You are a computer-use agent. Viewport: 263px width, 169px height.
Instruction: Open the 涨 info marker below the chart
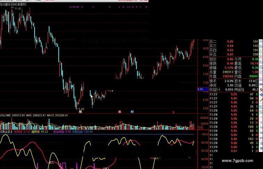[120, 112]
